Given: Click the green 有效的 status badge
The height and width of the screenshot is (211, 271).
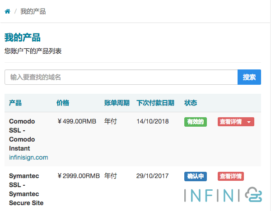Looking at the screenshot, I should [196, 122].
